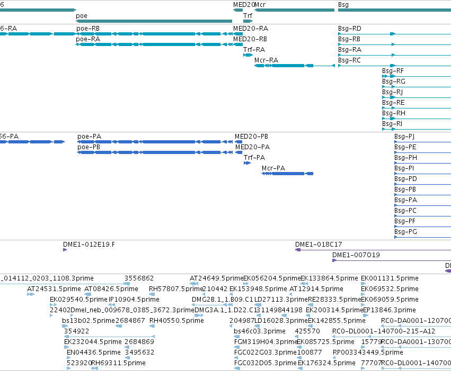
Task: Select the MED20-PA protein label
Action: (253, 147)
